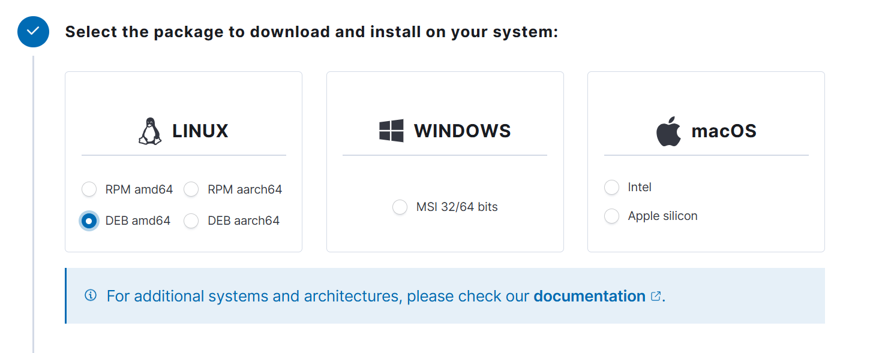This screenshot has height=353, width=870.
Task: Select the RPM aarch64 radio button
Action: point(191,190)
